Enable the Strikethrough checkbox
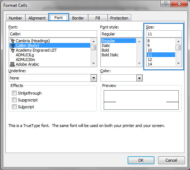This screenshot has width=190, height=170. pyautogui.click(x=14, y=93)
